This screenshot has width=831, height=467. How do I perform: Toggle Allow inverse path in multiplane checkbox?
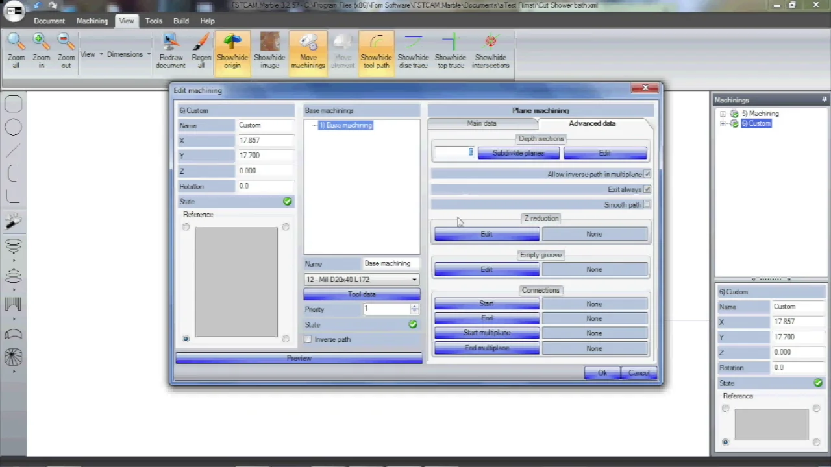point(647,174)
